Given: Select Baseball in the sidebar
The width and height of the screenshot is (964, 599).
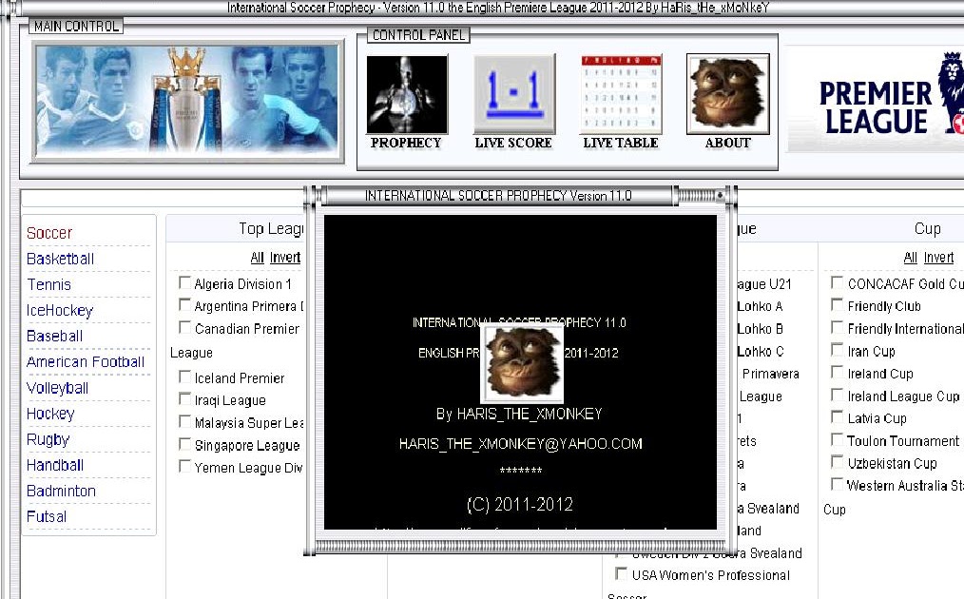Looking at the screenshot, I should (x=55, y=337).
